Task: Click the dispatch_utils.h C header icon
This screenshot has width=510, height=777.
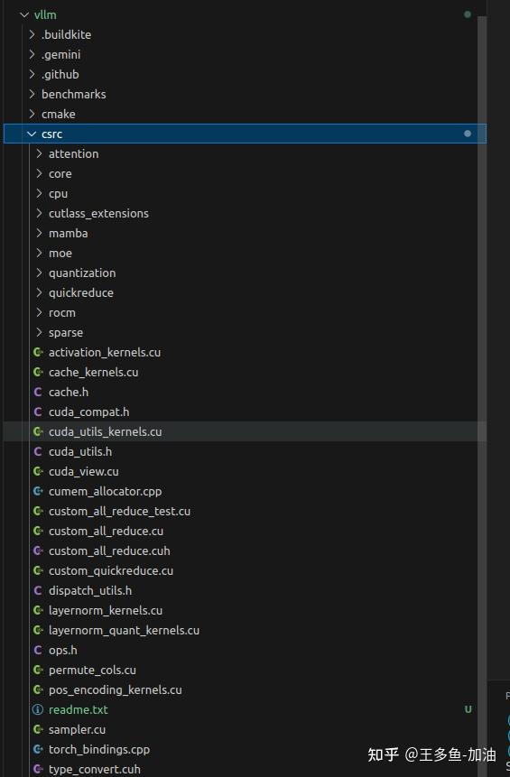Action: point(38,591)
